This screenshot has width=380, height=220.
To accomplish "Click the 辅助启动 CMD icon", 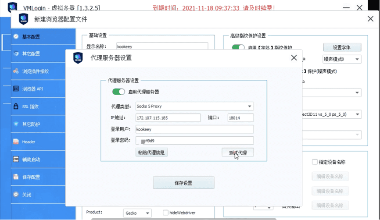I will [16, 159].
